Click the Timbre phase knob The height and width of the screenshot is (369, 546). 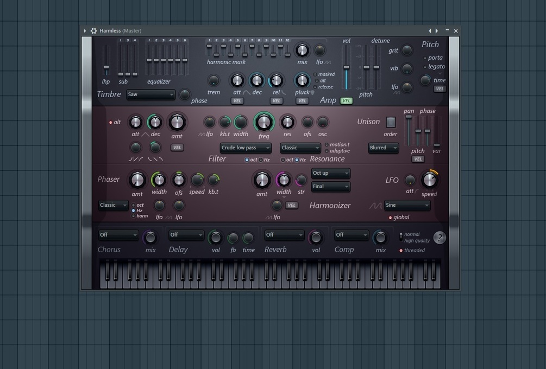coord(185,94)
